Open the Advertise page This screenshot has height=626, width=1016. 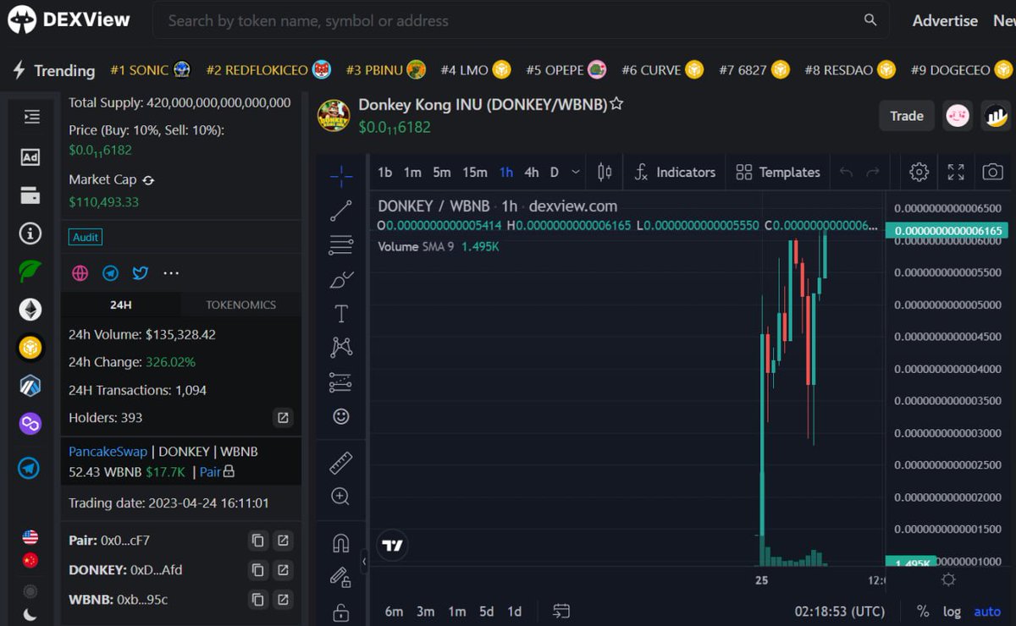pyautogui.click(x=945, y=20)
